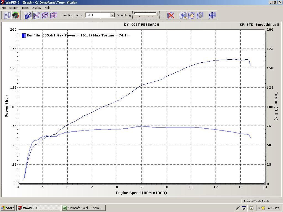Image resolution: width=283 pixels, height=212 pixels.
Task: Expand hidden tray icons chevron
Action: [x=258, y=208]
